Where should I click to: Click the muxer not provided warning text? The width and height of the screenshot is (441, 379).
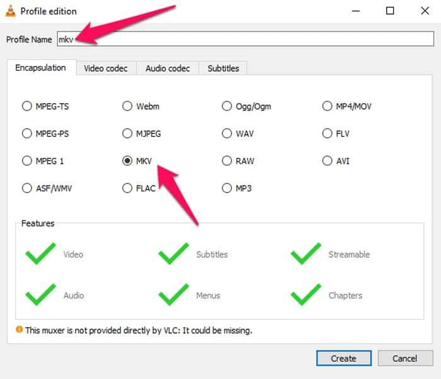pyautogui.click(x=139, y=330)
